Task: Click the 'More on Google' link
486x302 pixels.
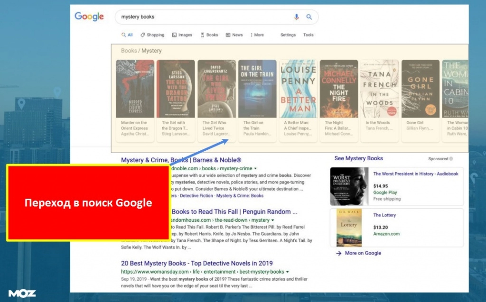Action: 363,253
